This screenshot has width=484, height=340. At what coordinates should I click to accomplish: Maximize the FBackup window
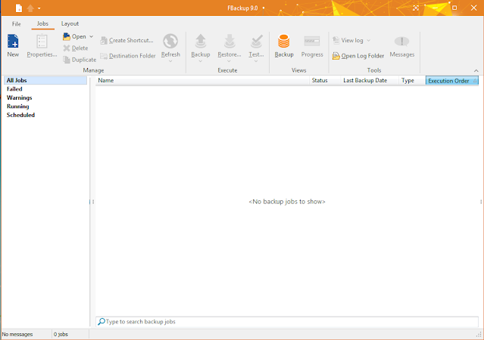[454, 8]
